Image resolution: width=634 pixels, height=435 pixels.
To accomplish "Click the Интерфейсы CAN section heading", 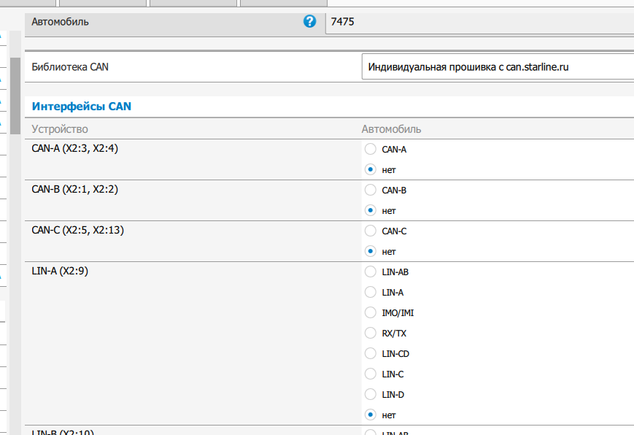I will coord(82,107).
